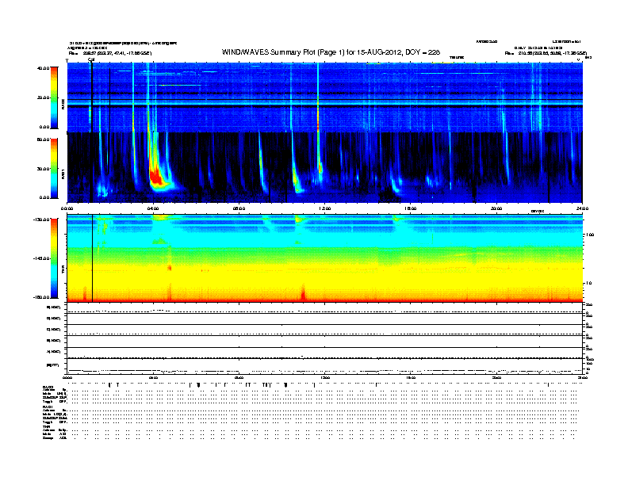Click the black vertical line in TNR panel
The image size is (628, 485).
pos(93,258)
